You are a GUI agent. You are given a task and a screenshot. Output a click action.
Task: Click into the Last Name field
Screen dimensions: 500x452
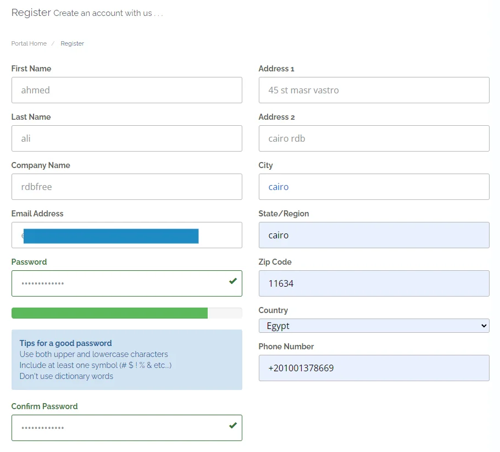[126, 138]
